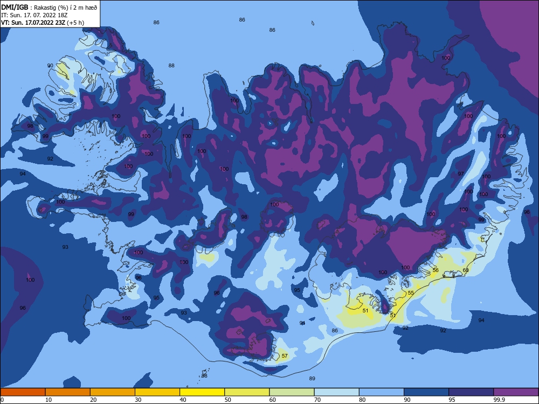Click the 'DMI/IGB' title text
This screenshot has height=404, width=539.
(x=15, y=7)
